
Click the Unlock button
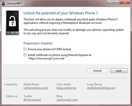(x=98, y=71)
